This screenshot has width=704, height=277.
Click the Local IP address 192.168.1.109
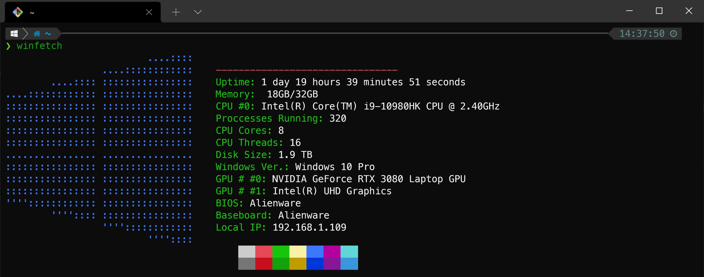[x=309, y=227]
